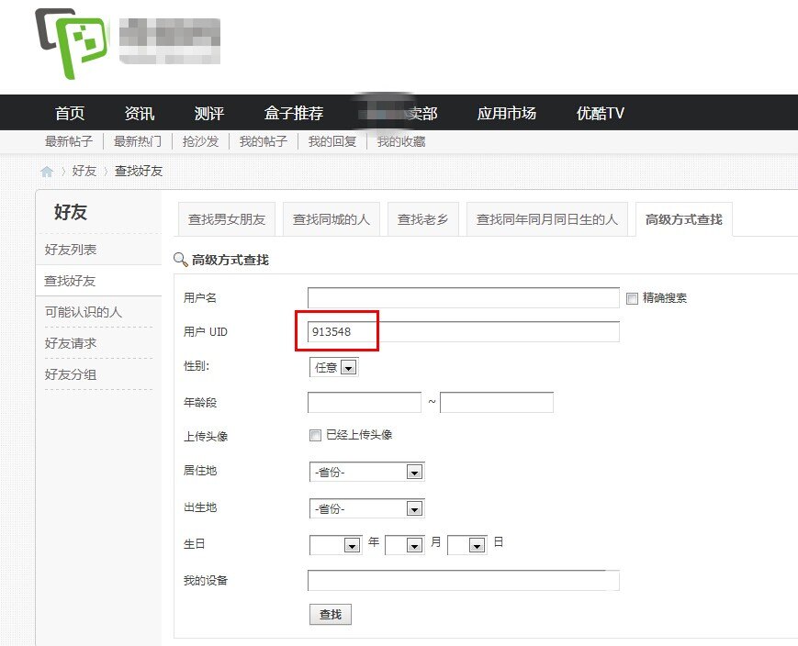Enable the 精确搜索 checkbox

click(632, 296)
